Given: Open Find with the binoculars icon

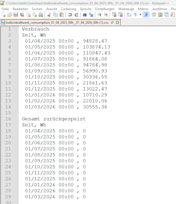Looking at the screenshot, I should (x=85, y=15).
